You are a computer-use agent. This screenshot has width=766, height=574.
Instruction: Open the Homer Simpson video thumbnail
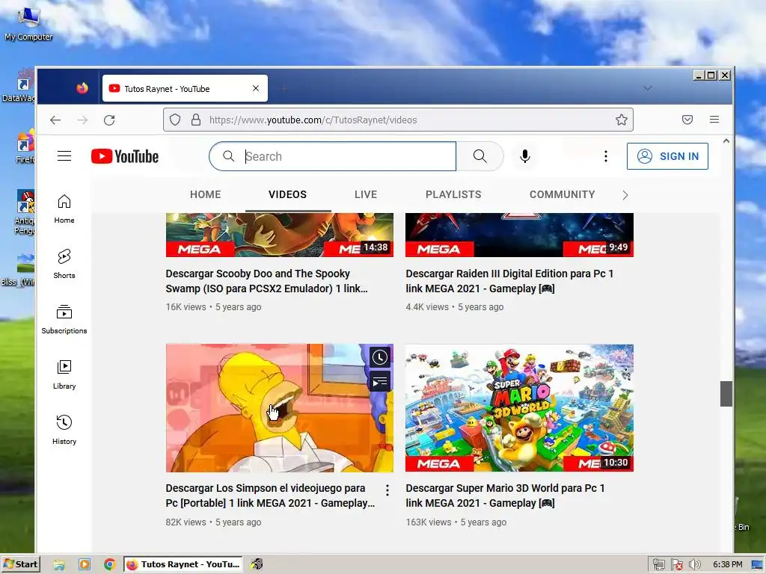tap(280, 408)
